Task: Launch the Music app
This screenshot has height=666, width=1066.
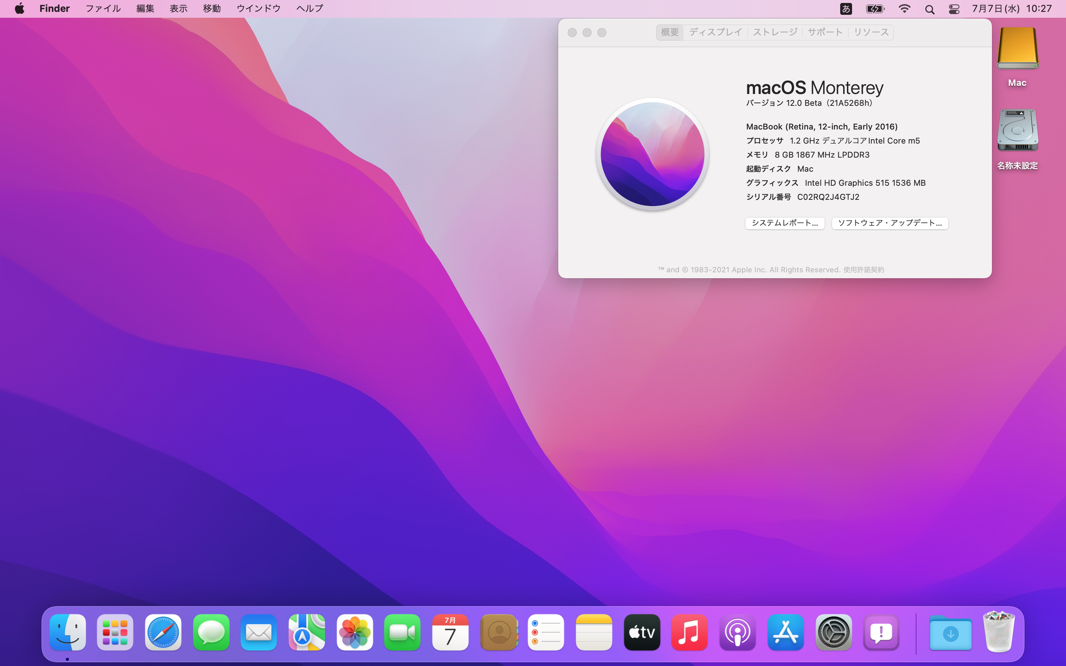Action: tap(689, 633)
